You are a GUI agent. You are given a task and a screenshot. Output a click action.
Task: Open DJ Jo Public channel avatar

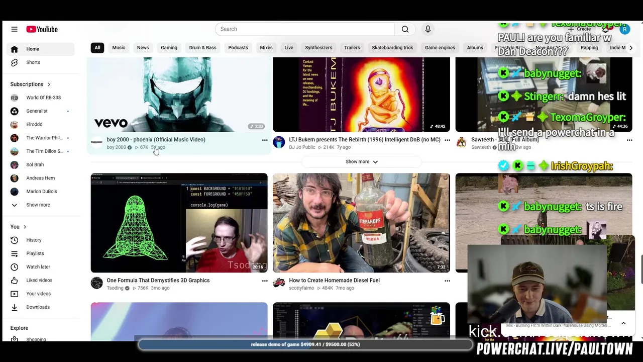279,143
